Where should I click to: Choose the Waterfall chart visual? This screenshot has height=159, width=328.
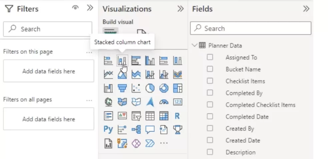coord(108,88)
